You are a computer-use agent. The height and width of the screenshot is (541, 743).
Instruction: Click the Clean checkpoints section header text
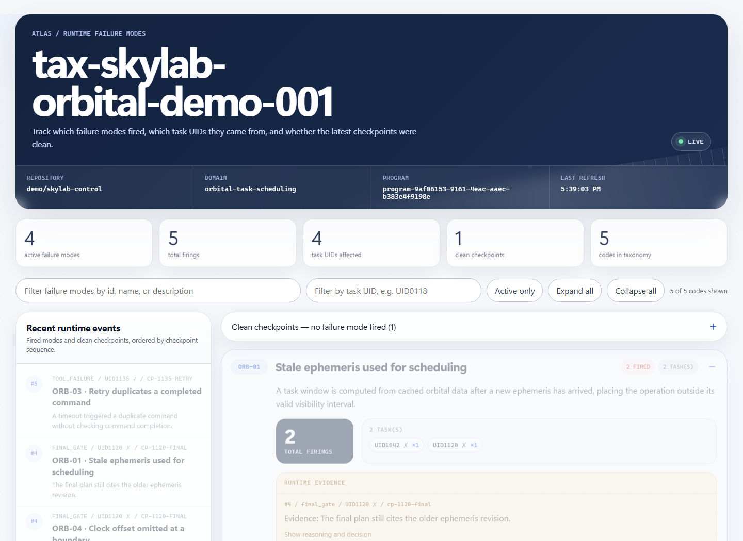(x=314, y=327)
